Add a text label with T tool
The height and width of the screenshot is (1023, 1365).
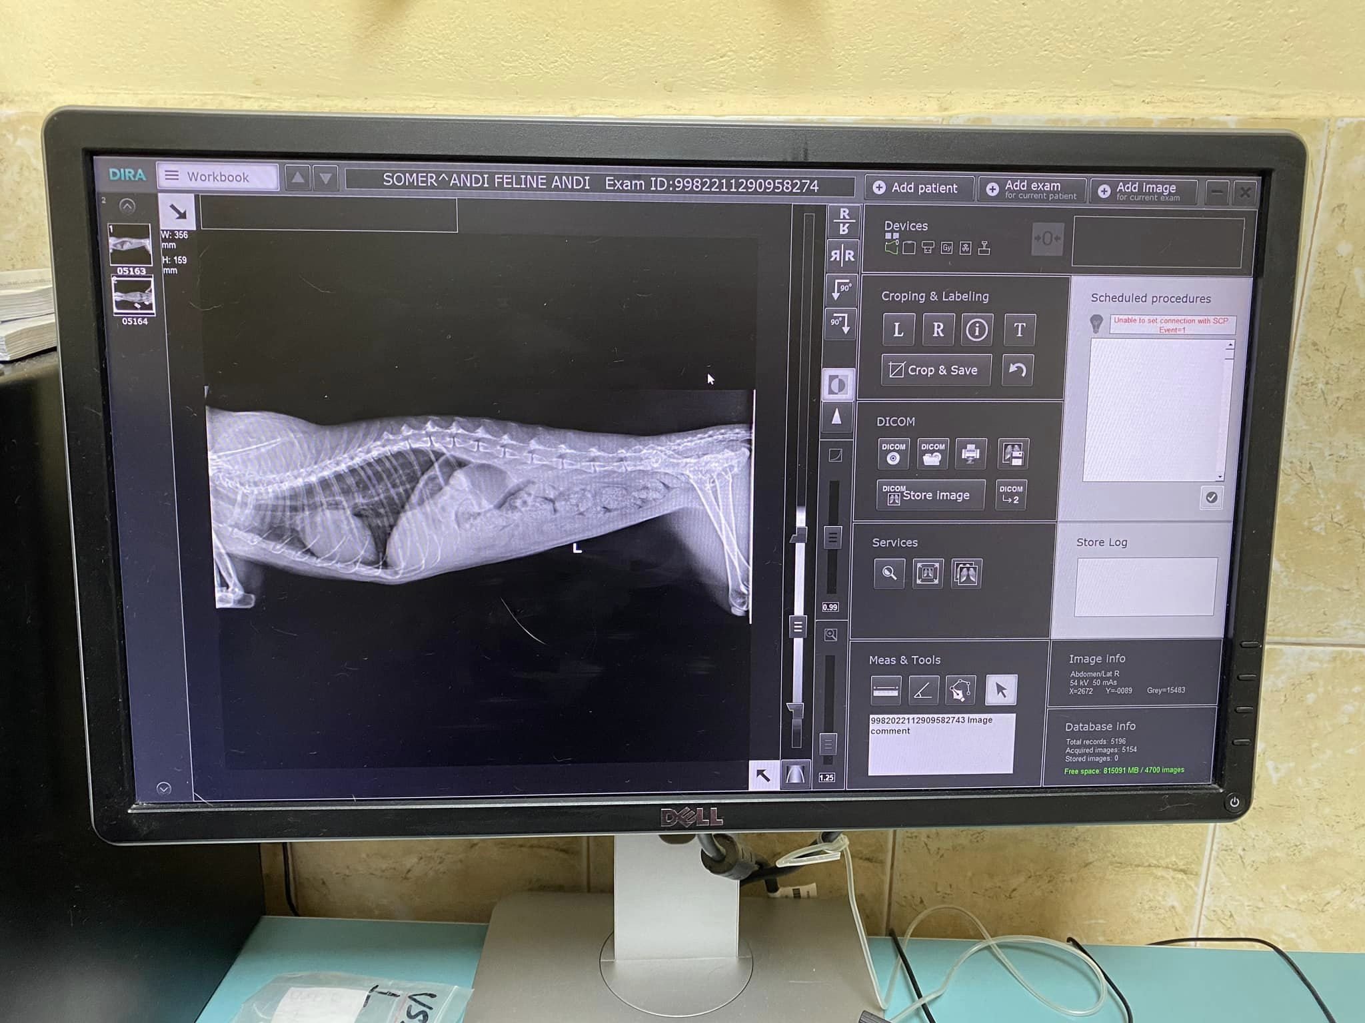pyautogui.click(x=1019, y=330)
